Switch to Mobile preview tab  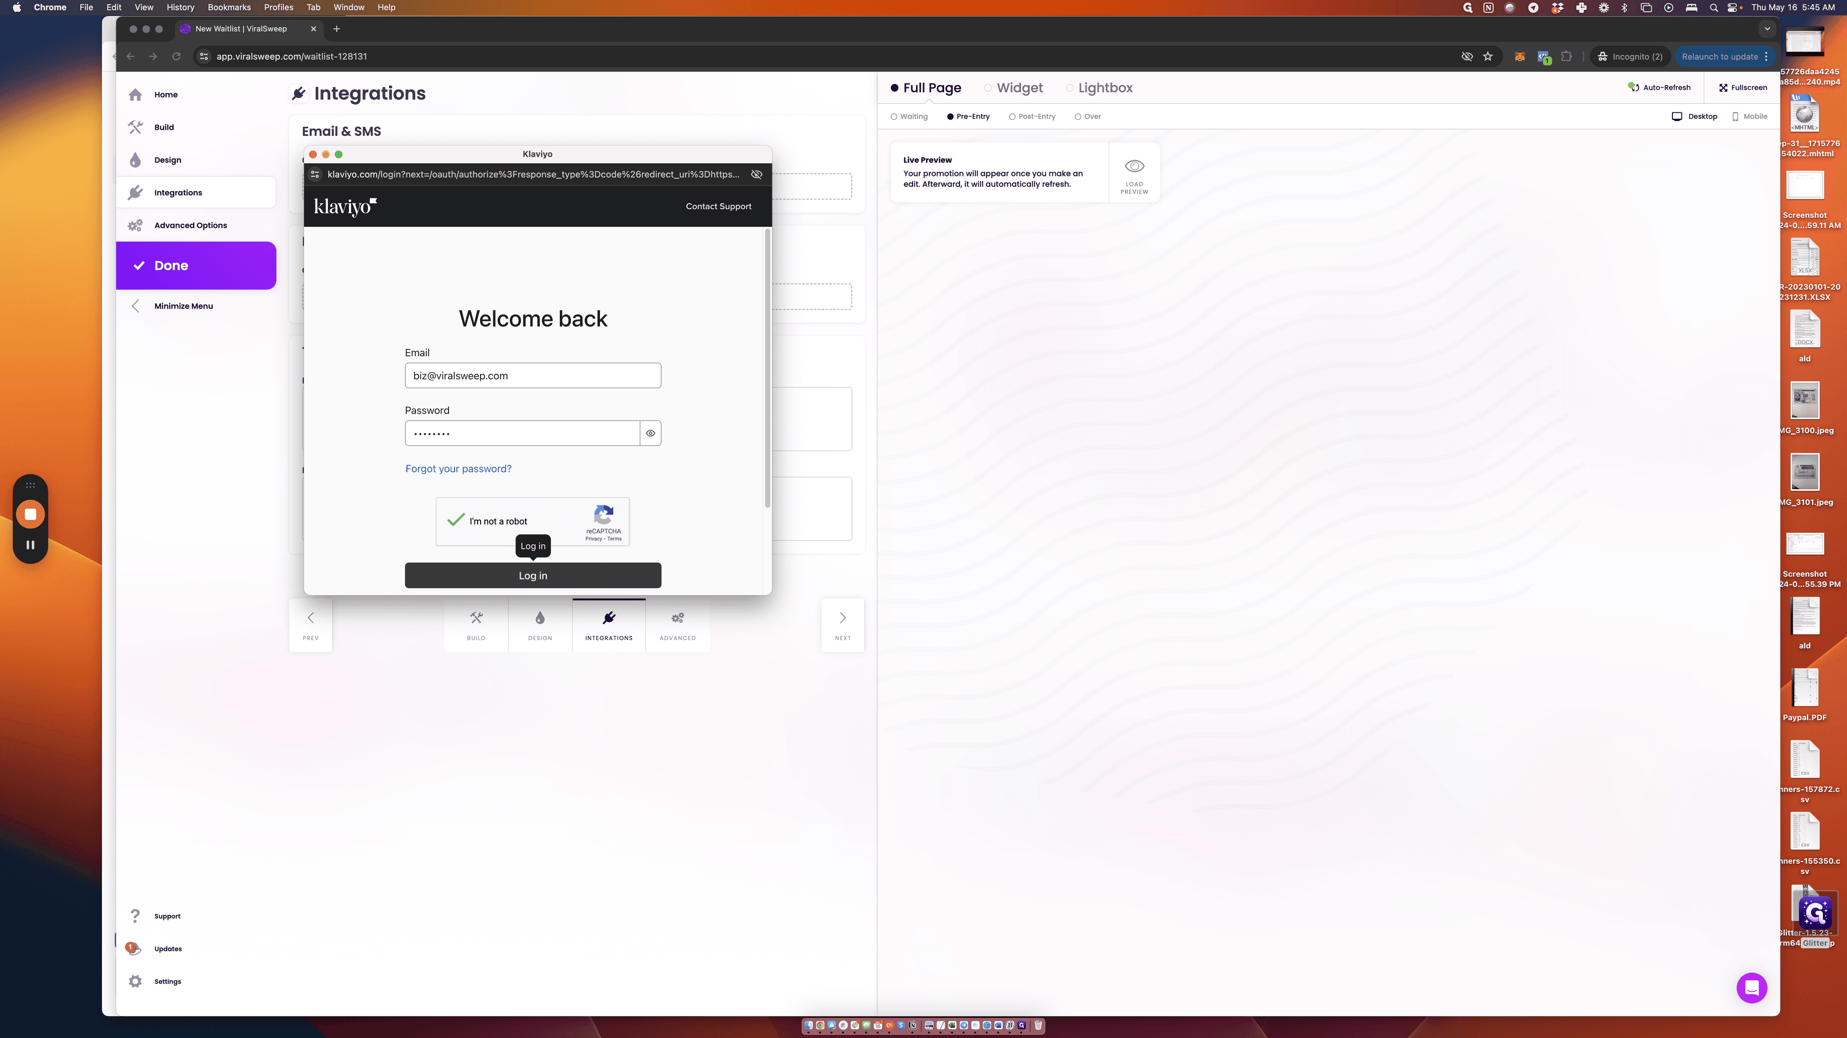tap(1749, 116)
